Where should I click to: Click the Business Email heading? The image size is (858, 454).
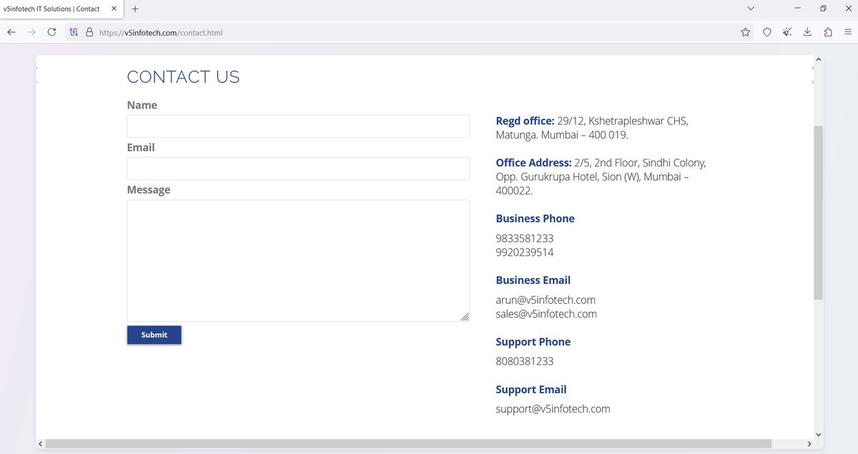(x=533, y=280)
